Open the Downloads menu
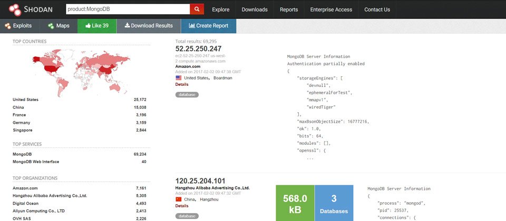The height and width of the screenshot is (221, 506). click(x=255, y=9)
